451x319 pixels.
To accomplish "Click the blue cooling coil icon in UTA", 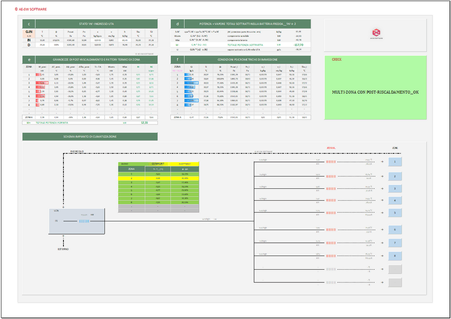I will [x=84, y=220].
